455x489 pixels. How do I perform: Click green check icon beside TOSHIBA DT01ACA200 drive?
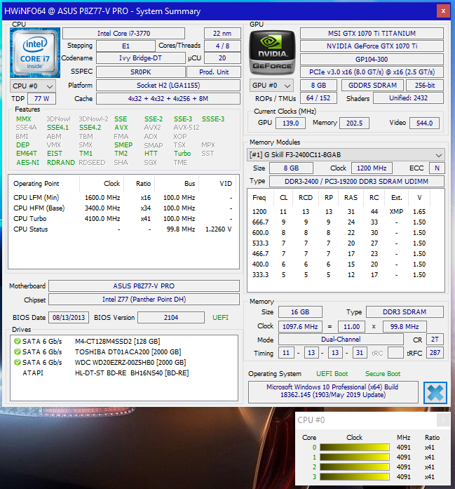[18, 351]
